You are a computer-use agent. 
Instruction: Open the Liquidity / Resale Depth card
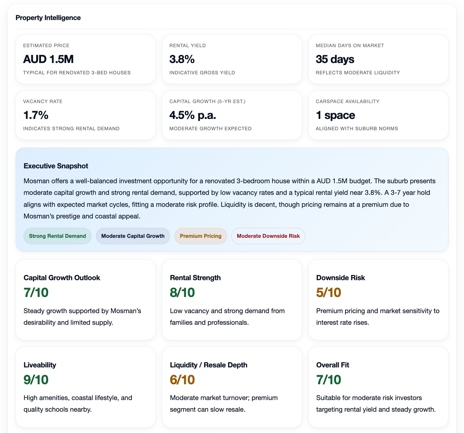point(232,386)
